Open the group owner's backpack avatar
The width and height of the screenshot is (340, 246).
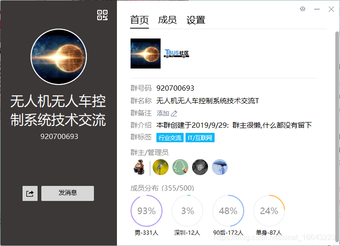(139, 167)
